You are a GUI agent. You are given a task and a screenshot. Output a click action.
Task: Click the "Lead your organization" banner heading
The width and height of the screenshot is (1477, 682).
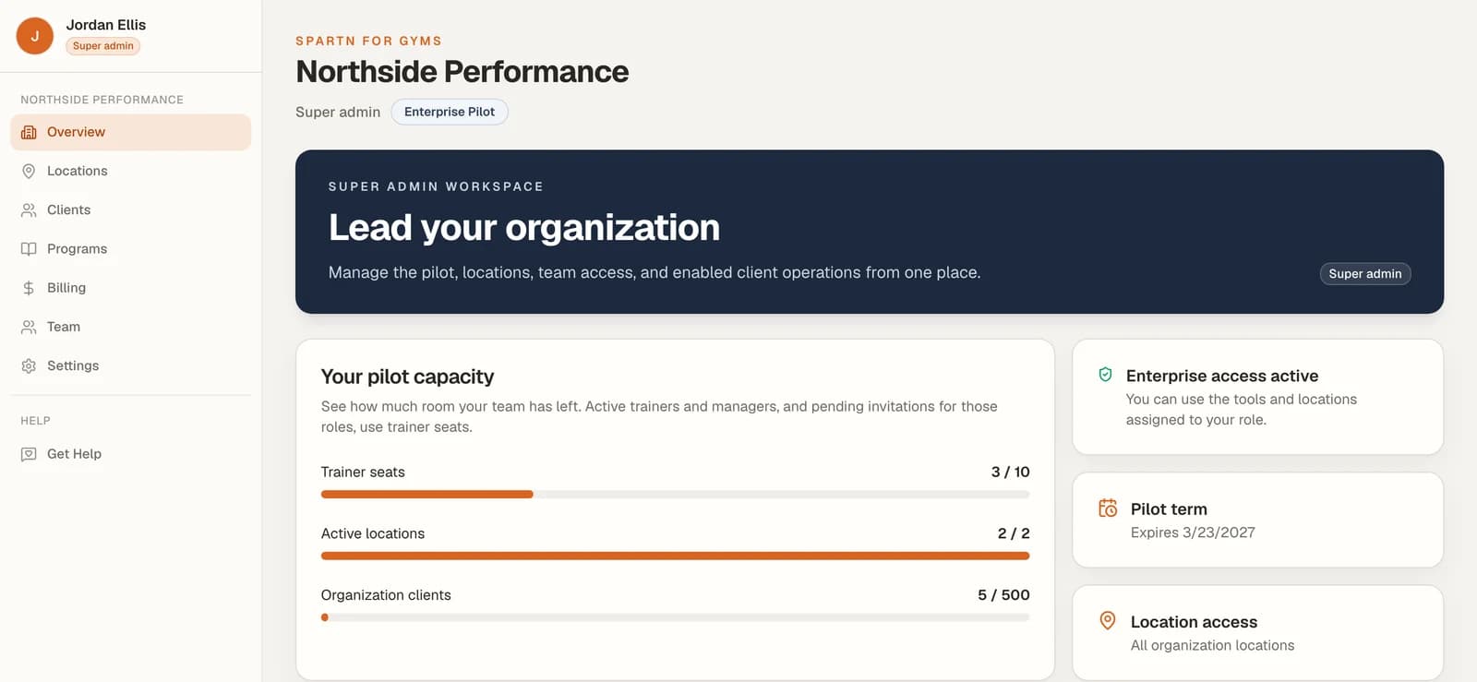(524, 228)
